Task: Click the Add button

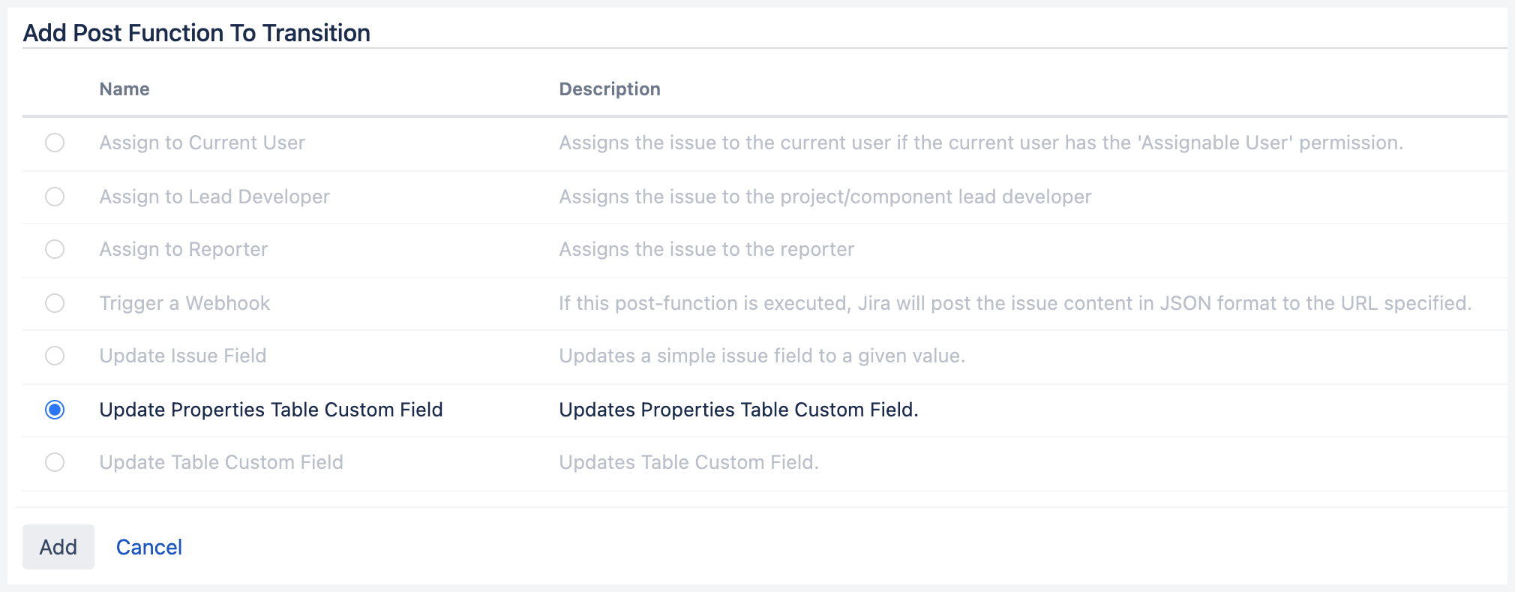Action: pyautogui.click(x=58, y=547)
